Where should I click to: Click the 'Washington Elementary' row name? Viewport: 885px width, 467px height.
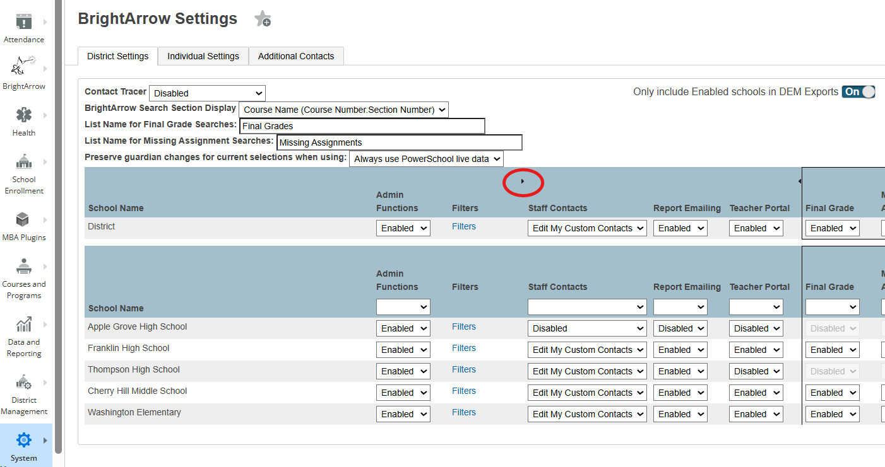coord(134,412)
